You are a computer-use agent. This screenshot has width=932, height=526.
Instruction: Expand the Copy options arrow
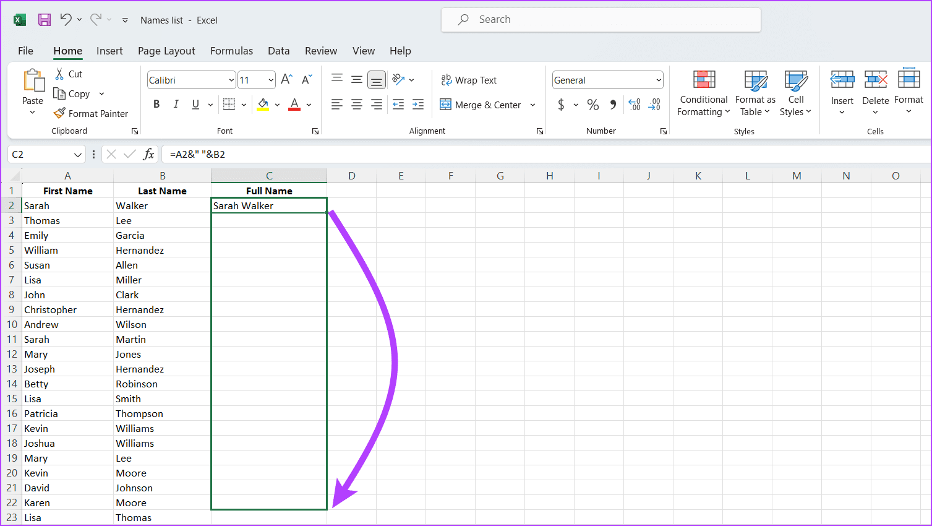pyautogui.click(x=101, y=94)
